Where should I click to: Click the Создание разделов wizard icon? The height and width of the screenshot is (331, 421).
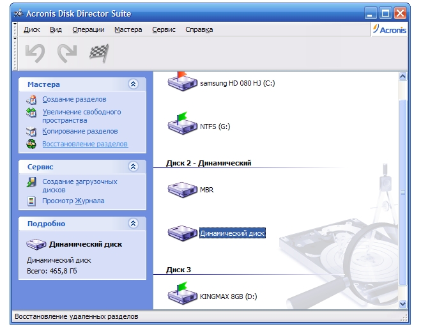pos(31,99)
